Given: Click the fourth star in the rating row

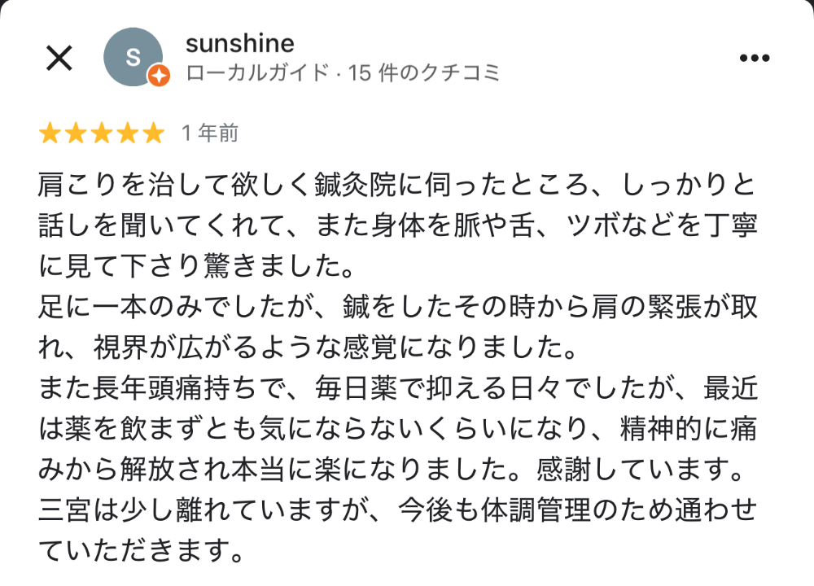Looking at the screenshot, I should [128, 132].
